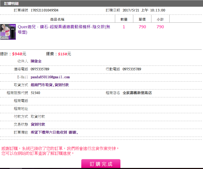The image size is (203, 169).
Task: Click the 商品名稱 column header
Action: 57,19
